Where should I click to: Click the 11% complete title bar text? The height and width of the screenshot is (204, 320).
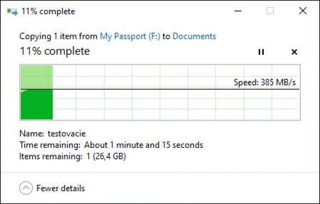pos(48,11)
